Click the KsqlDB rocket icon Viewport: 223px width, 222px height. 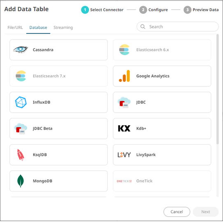coord(21,155)
